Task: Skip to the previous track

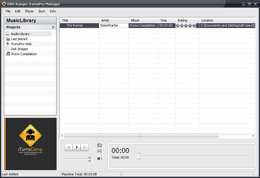Action: (x=69, y=147)
